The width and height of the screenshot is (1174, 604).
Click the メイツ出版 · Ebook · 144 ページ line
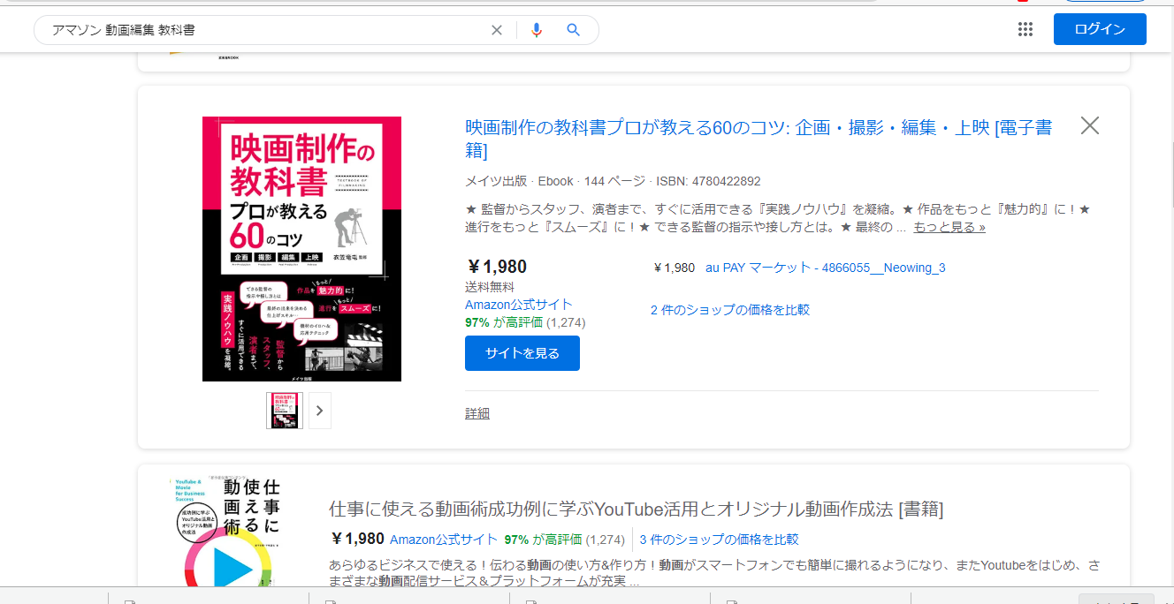(613, 181)
